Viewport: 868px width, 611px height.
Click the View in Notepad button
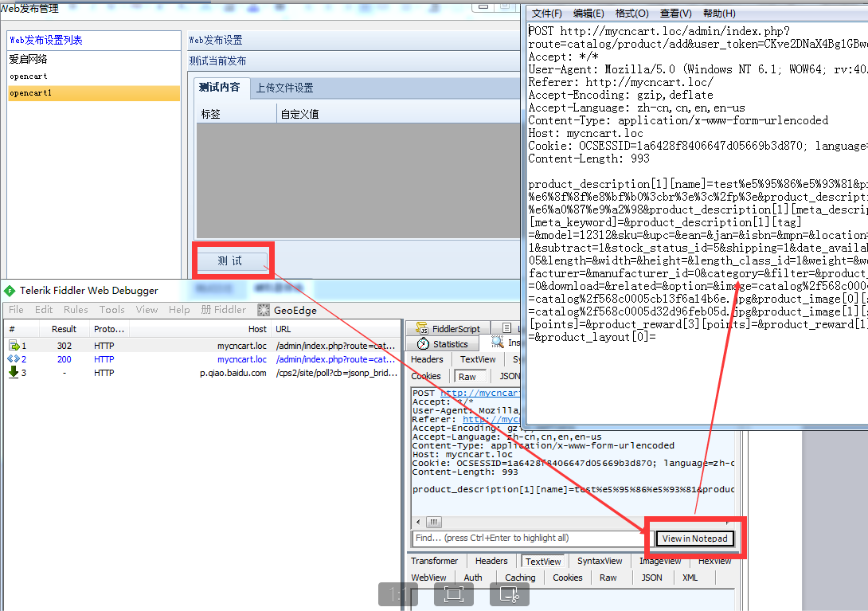[x=694, y=539]
